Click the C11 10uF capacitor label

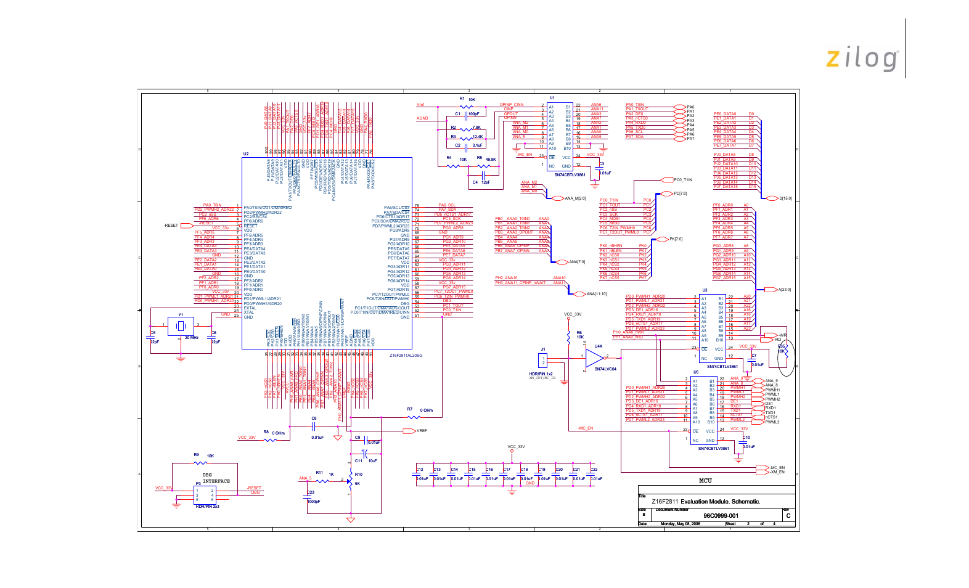pos(365,461)
